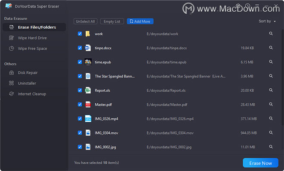Open settings via the gear icon

(x=238, y=6)
